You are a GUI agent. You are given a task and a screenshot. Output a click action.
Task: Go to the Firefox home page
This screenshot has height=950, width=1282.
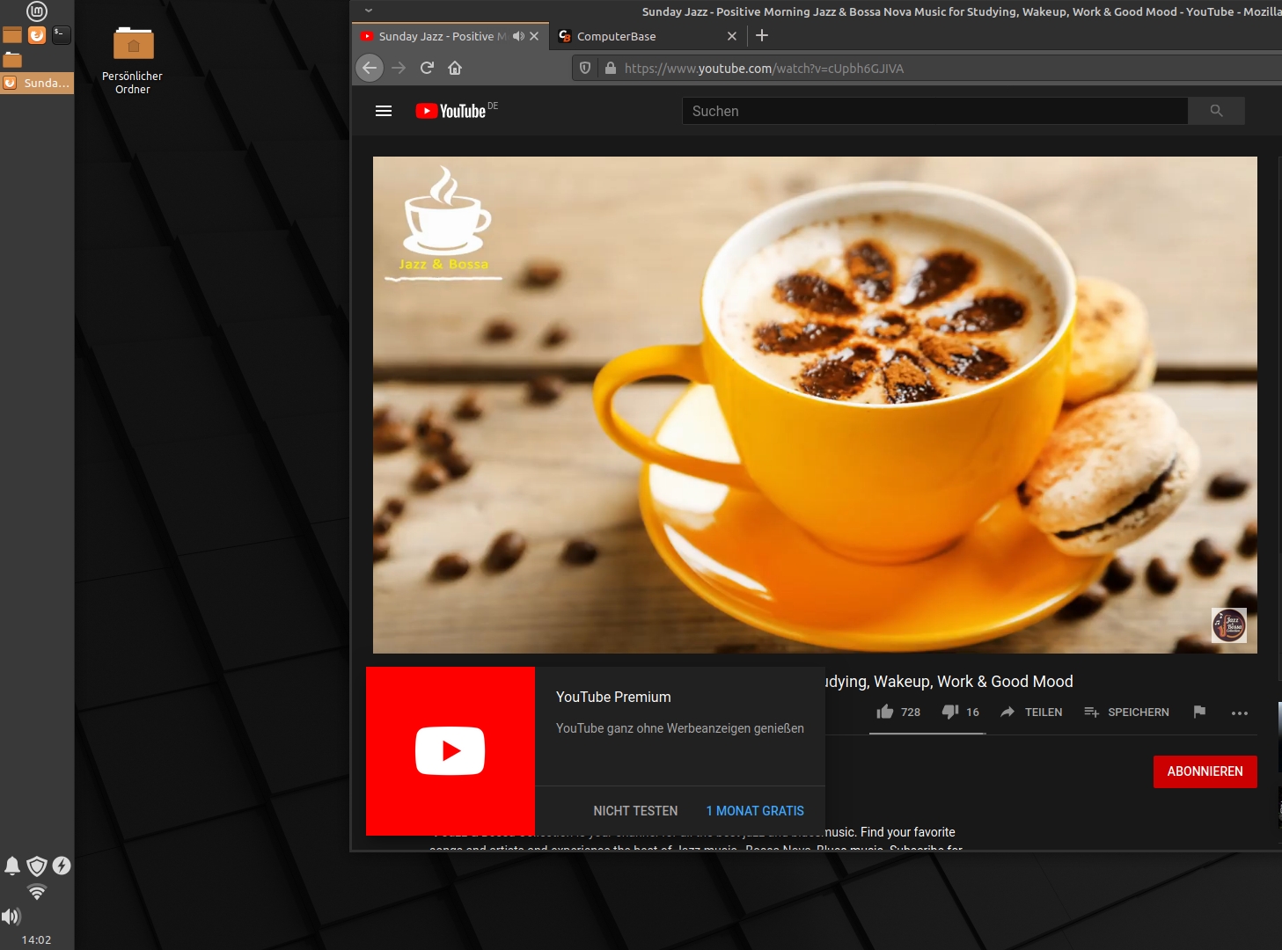[x=455, y=68]
